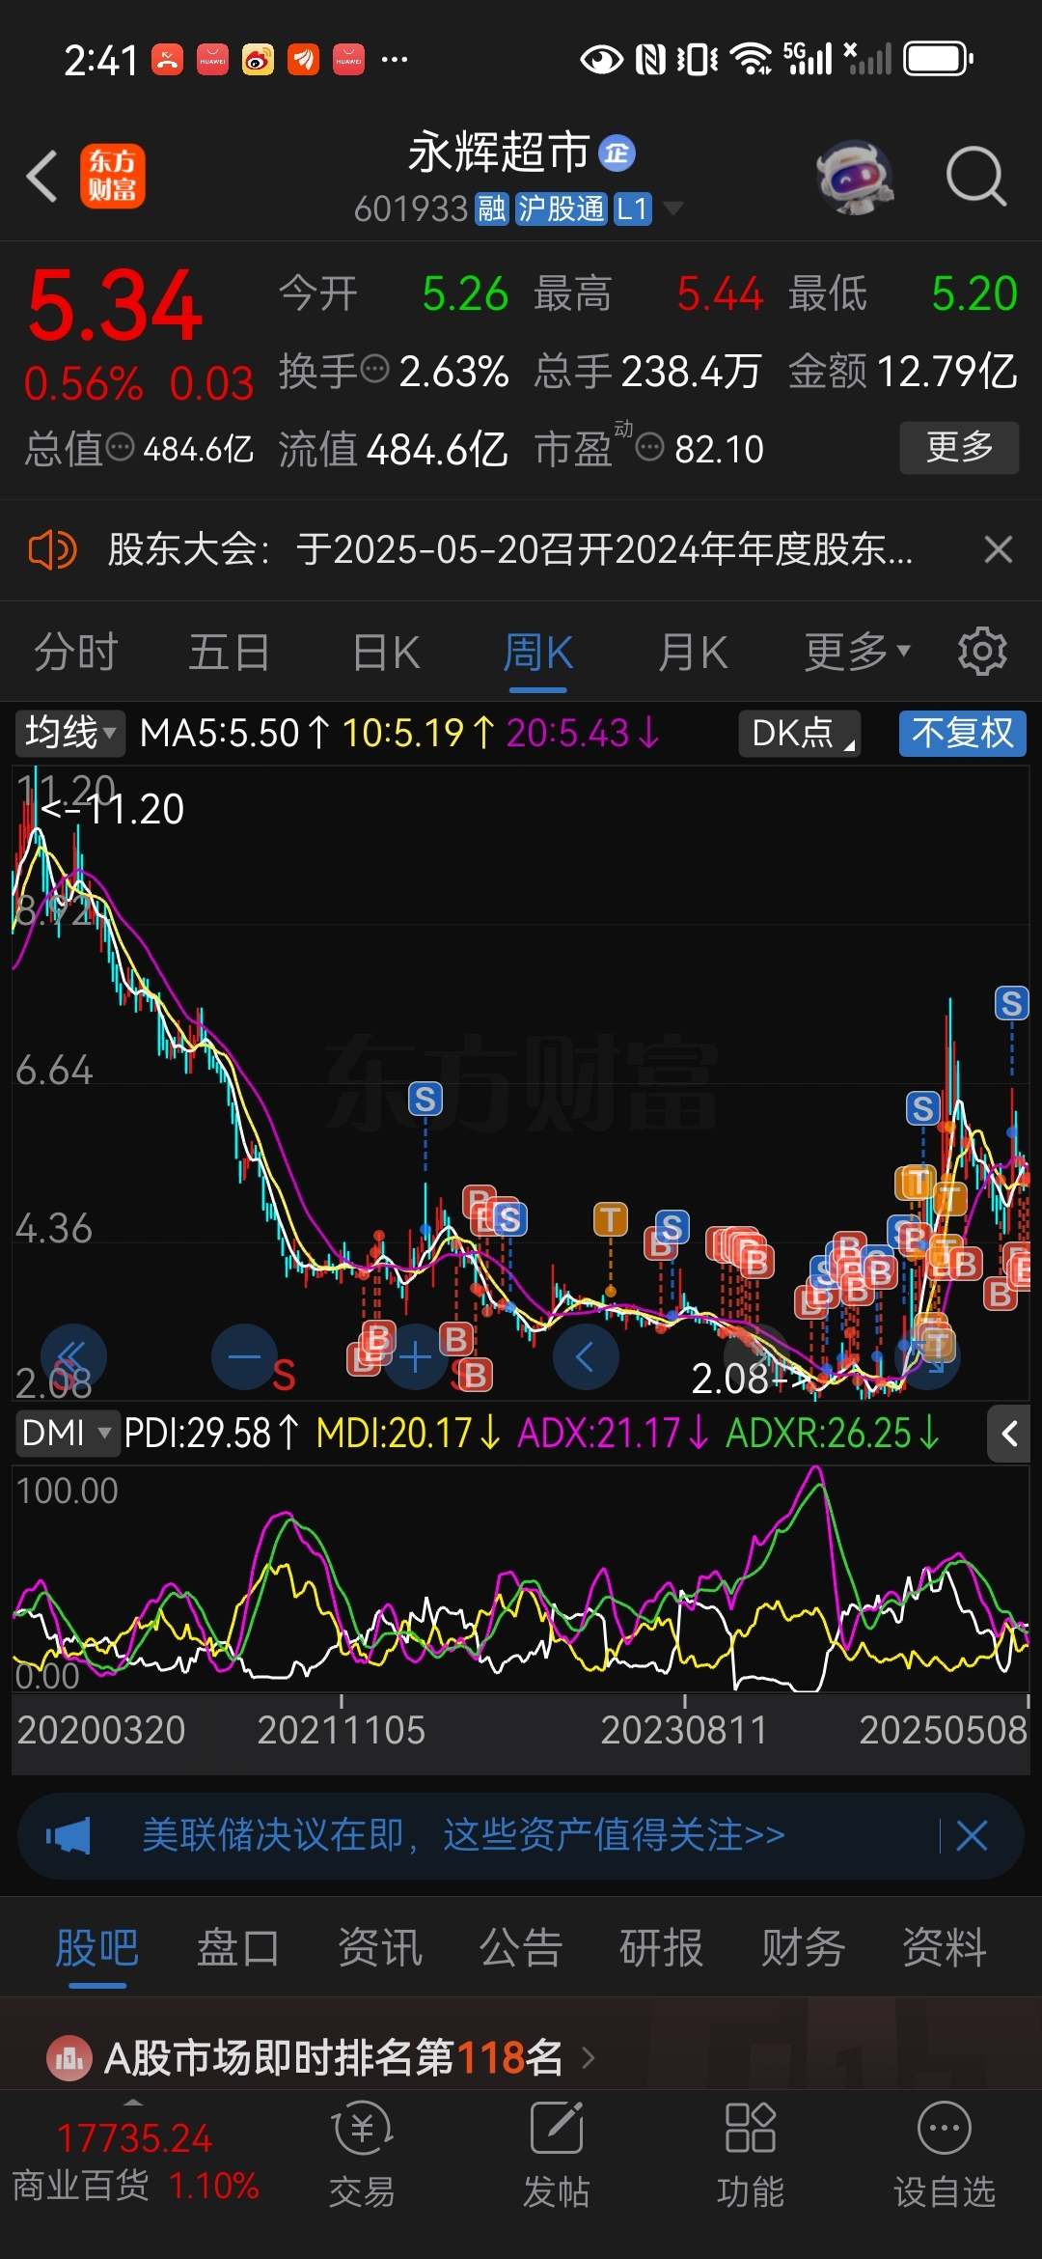Screen dimensions: 1042x2259
Task: Tap the 换手 info smiley icon
Action: 374,368
